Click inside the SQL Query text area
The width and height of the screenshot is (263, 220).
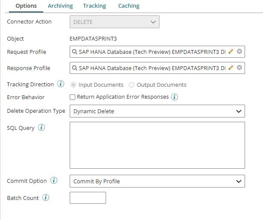pos(157,145)
